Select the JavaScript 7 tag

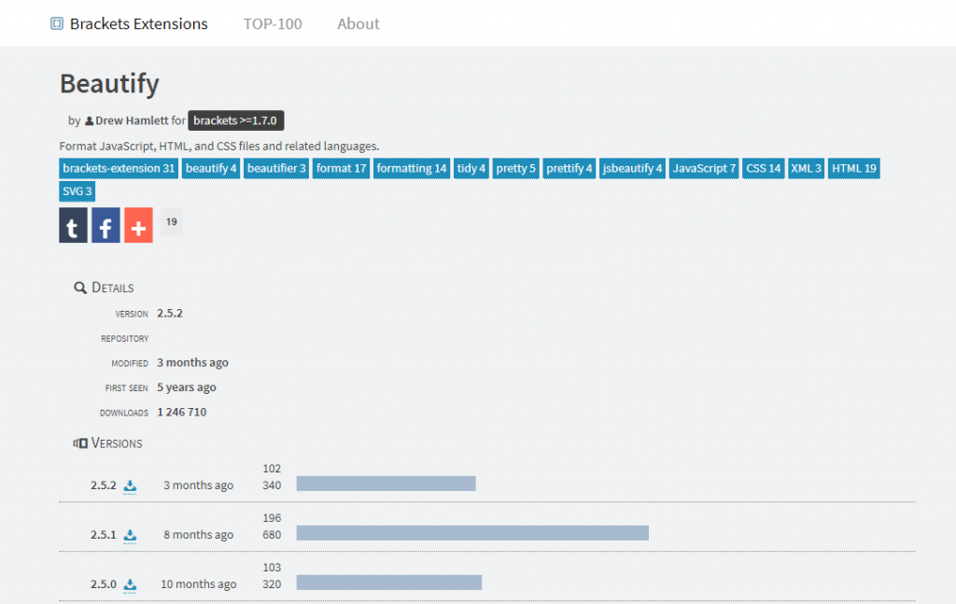pyautogui.click(x=703, y=168)
